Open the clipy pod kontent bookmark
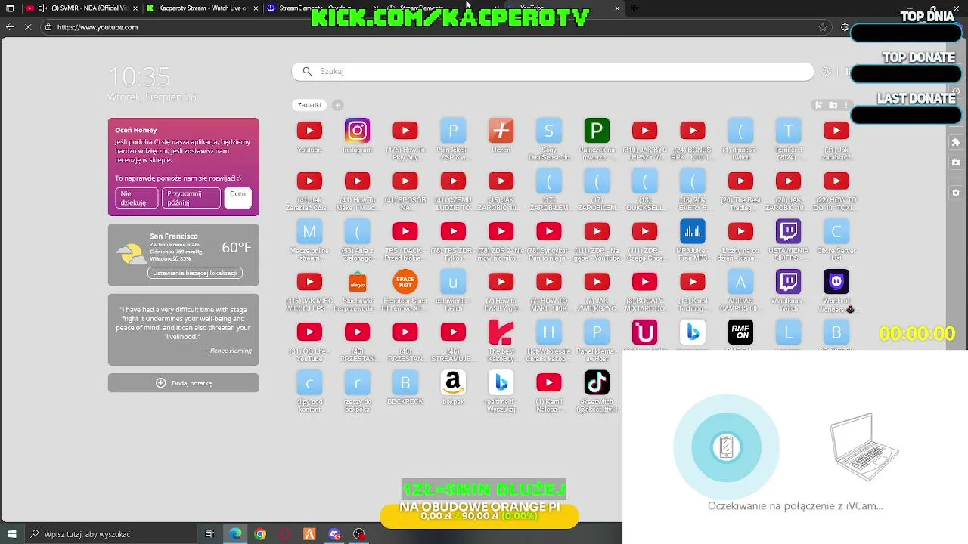This screenshot has height=544, width=968. pos(309,382)
